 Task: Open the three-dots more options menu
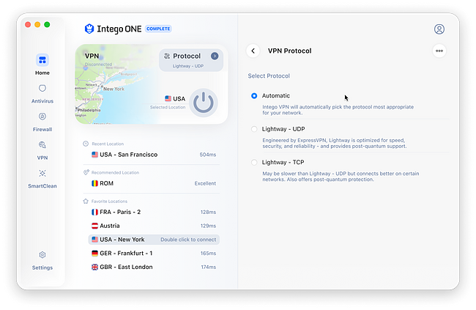pyautogui.click(x=439, y=51)
